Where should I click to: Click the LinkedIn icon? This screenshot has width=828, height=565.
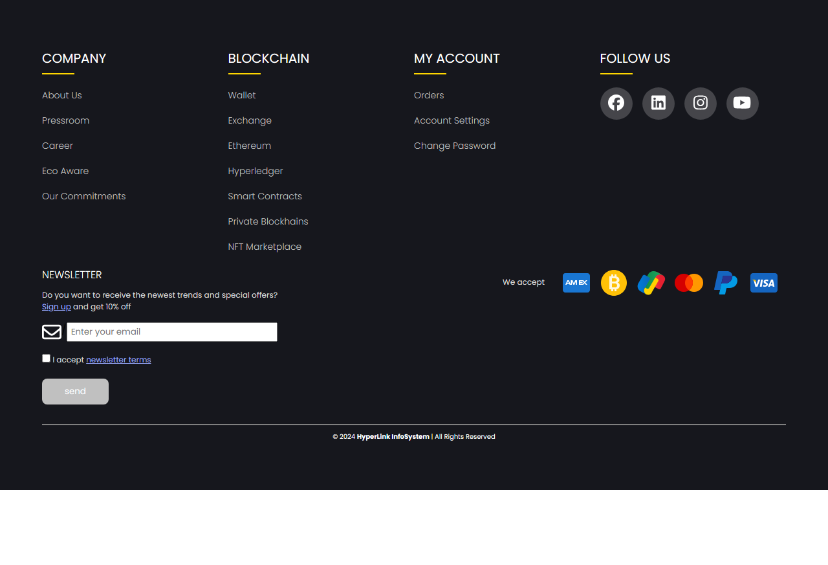point(658,104)
